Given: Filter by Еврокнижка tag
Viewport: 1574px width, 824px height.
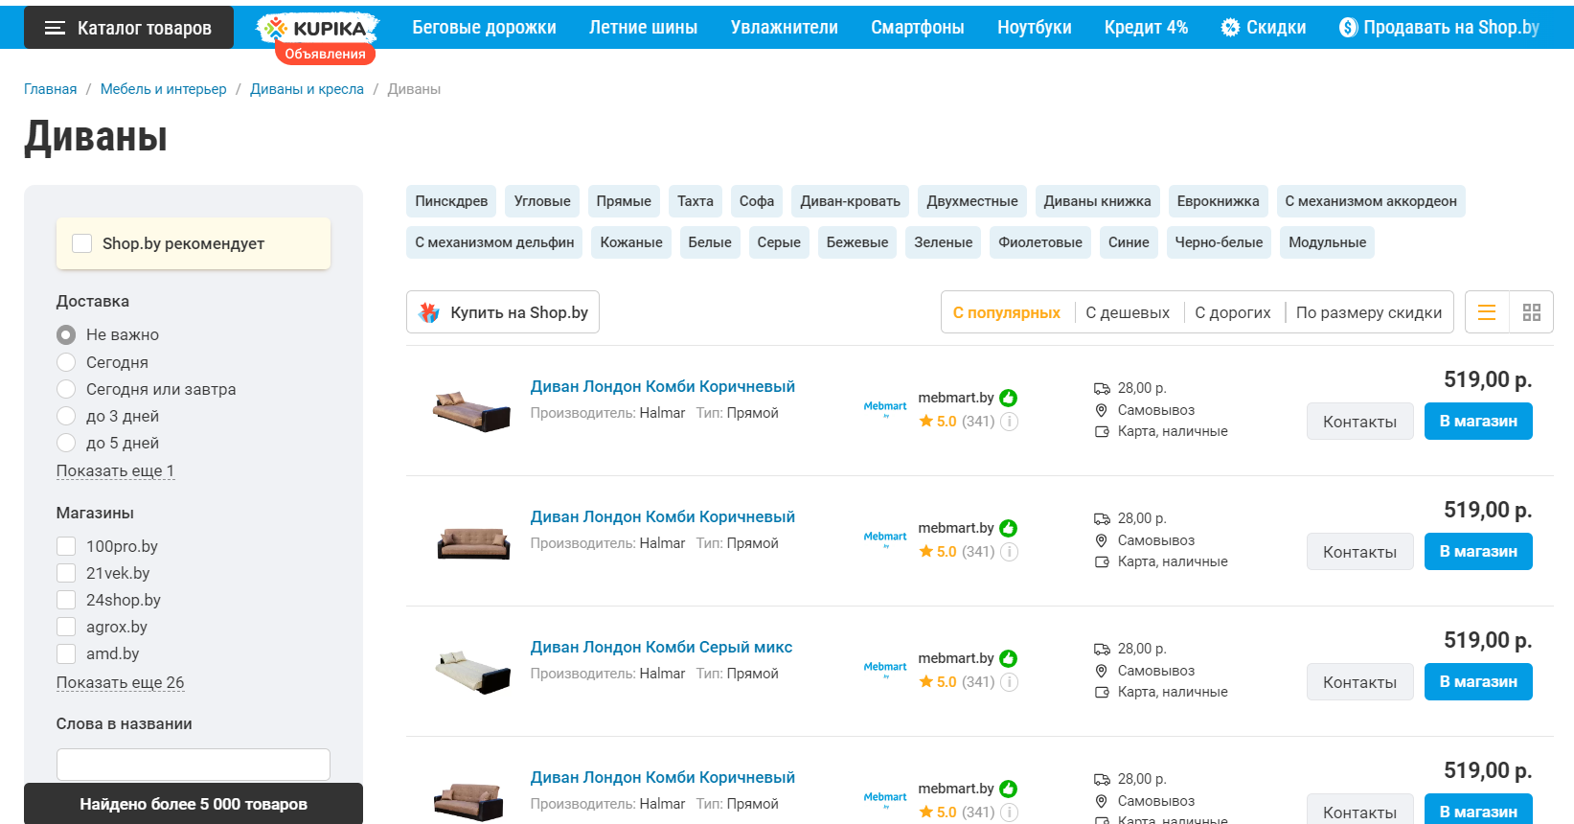Looking at the screenshot, I should tap(1219, 201).
